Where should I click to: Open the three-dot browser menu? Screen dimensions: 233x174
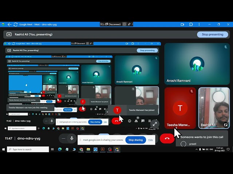[199, 24]
